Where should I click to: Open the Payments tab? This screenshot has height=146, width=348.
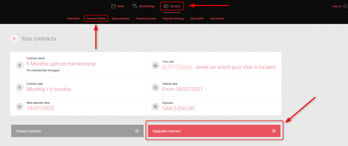pos(73,19)
